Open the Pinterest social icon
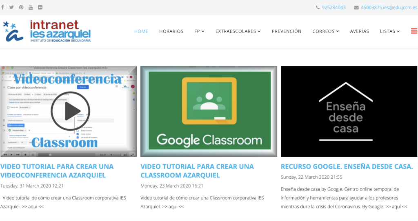The image size is (418, 221). 21,7
